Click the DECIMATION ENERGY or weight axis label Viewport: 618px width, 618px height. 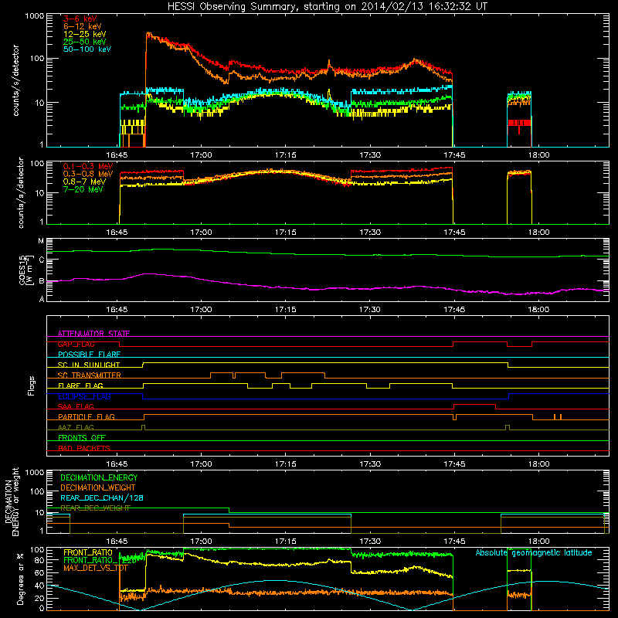pyautogui.click(x=12, y=501)
